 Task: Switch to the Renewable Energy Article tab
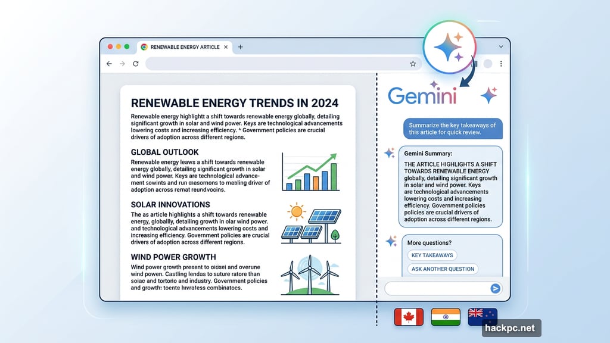coord(185,46)
